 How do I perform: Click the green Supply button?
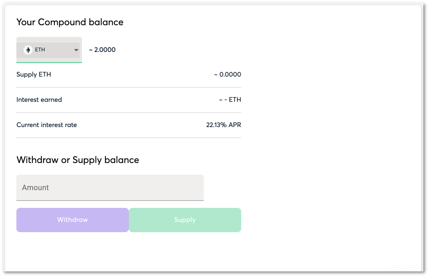pyautogui.click(x=185, y=220)
